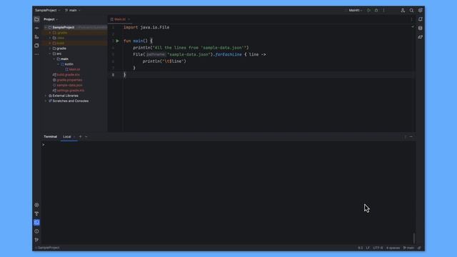Open the Project view mode dropdown
Screen dimensions: 457x257
[51, 19]
